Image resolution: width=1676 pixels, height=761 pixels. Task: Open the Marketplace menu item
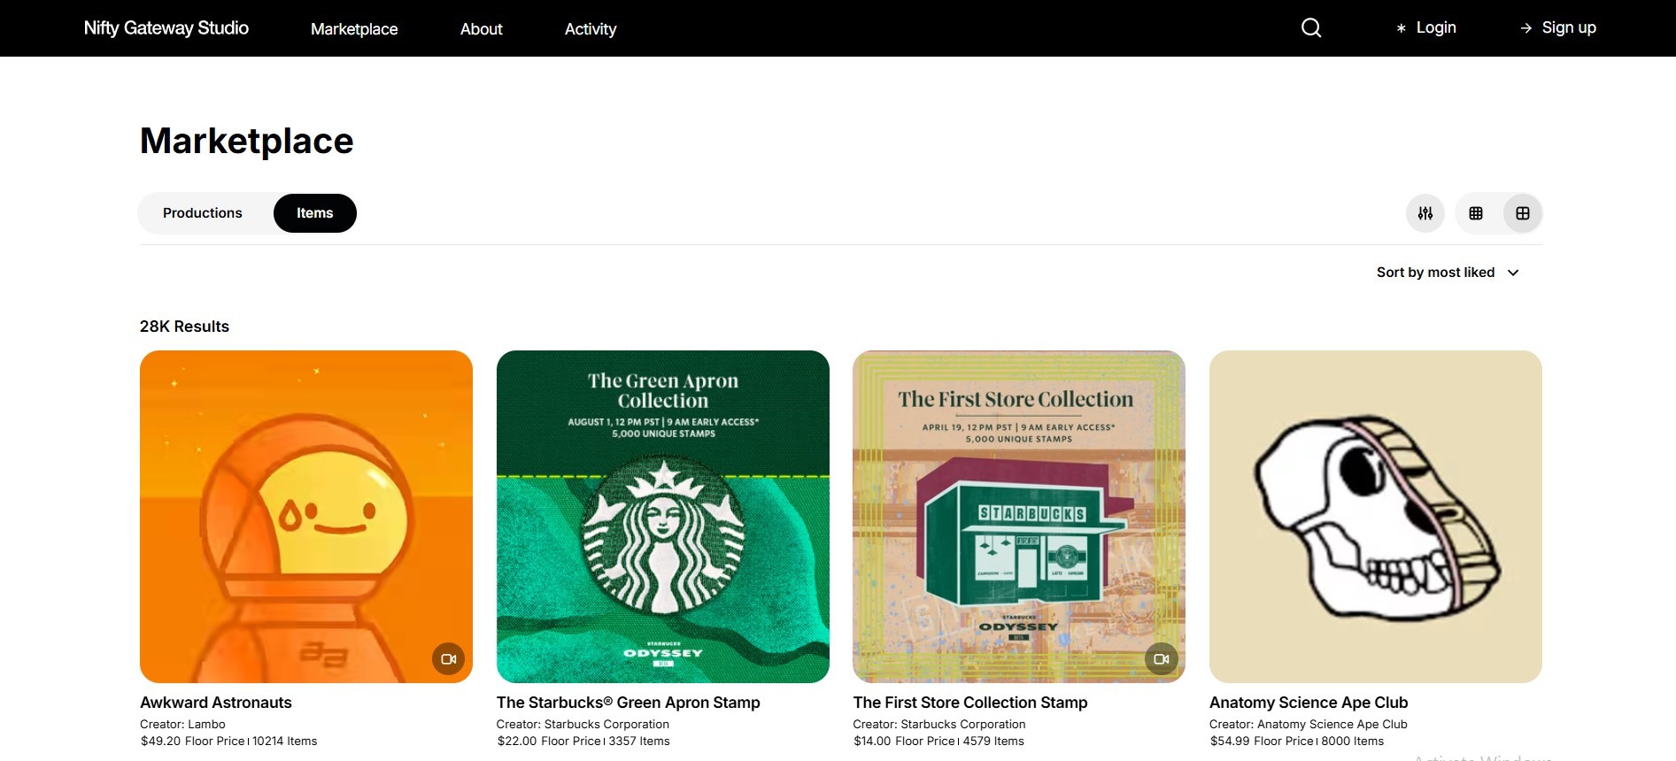click(x=354, y=29)
